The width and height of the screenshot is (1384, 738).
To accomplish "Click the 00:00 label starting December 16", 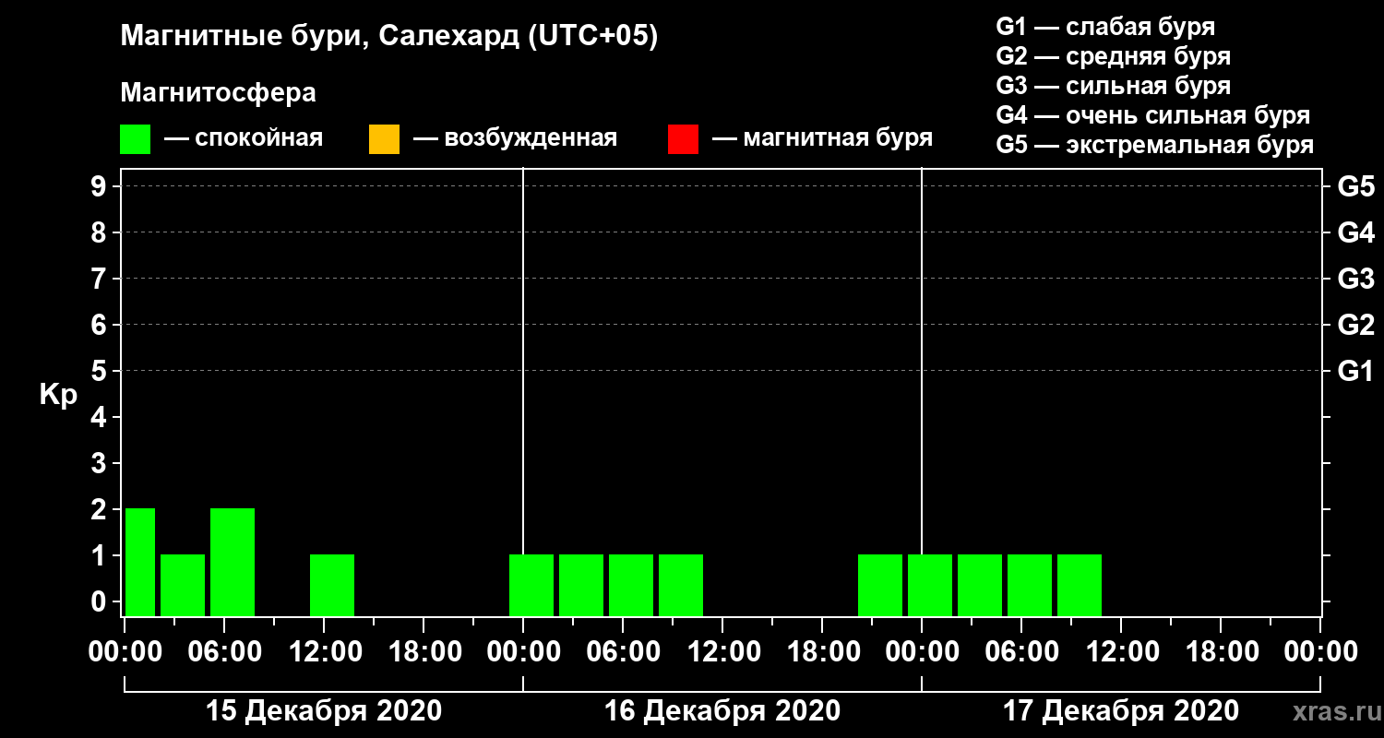I will (523, 651).
